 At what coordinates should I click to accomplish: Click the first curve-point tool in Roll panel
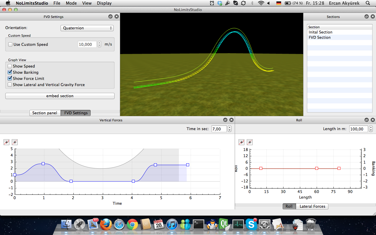point(241,142)
